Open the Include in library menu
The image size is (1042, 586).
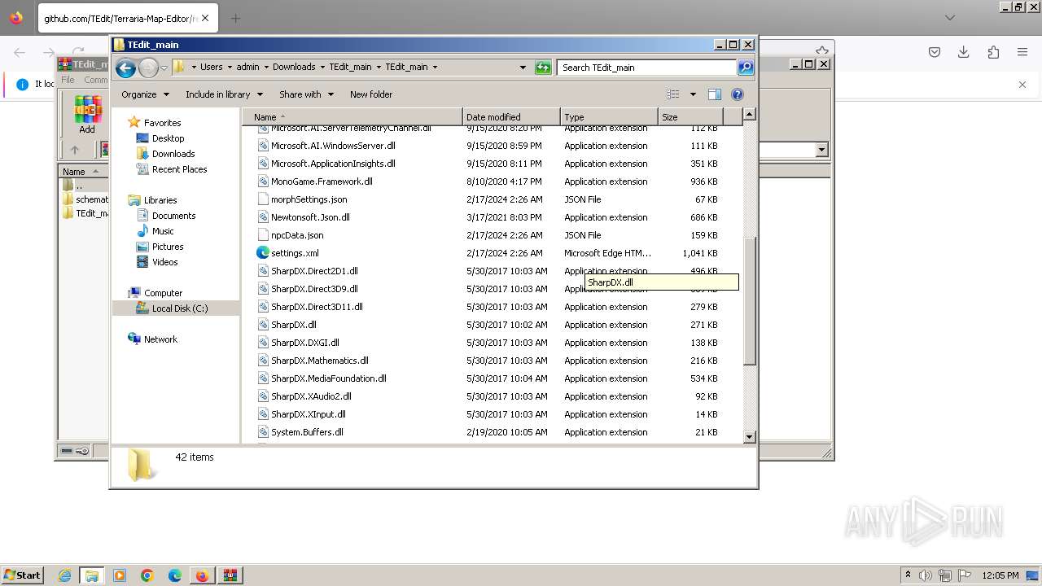(x=224, y=94)
